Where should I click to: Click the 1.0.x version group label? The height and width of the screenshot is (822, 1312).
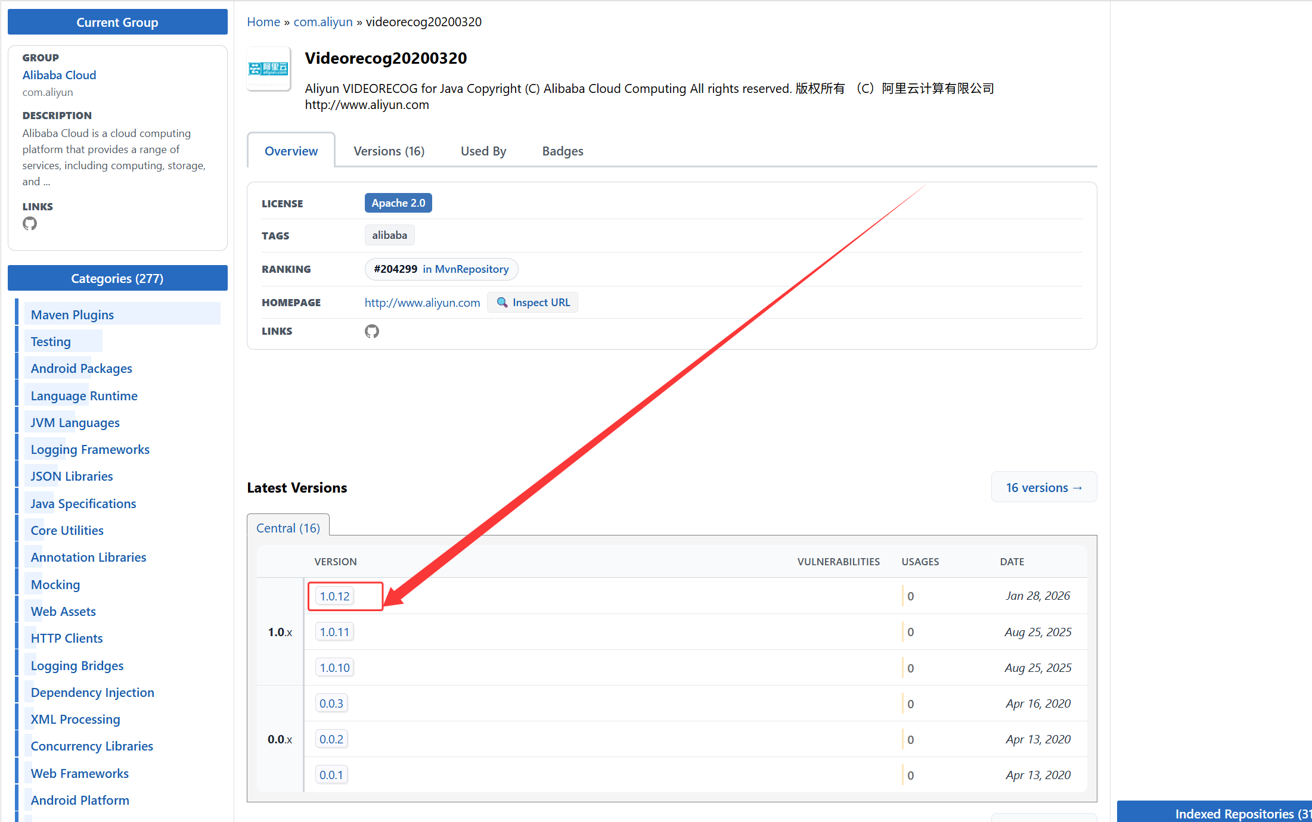tap(280, 632)
